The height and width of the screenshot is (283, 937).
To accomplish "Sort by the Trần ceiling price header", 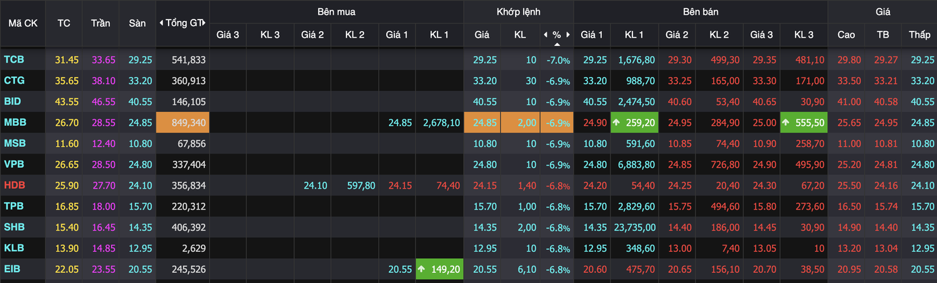I will click(100, 23).
